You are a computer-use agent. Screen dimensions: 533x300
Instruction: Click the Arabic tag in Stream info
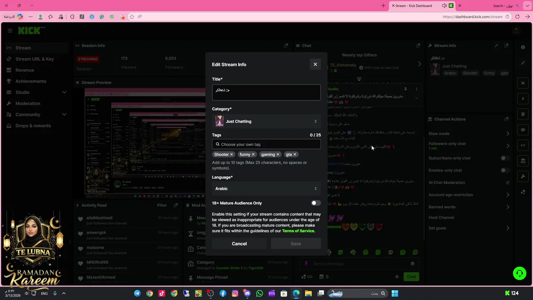pyautogui.click(x=450, y=73)
